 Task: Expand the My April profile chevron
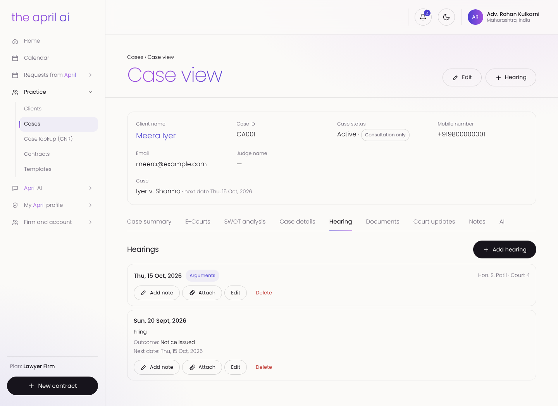point(90,205)
